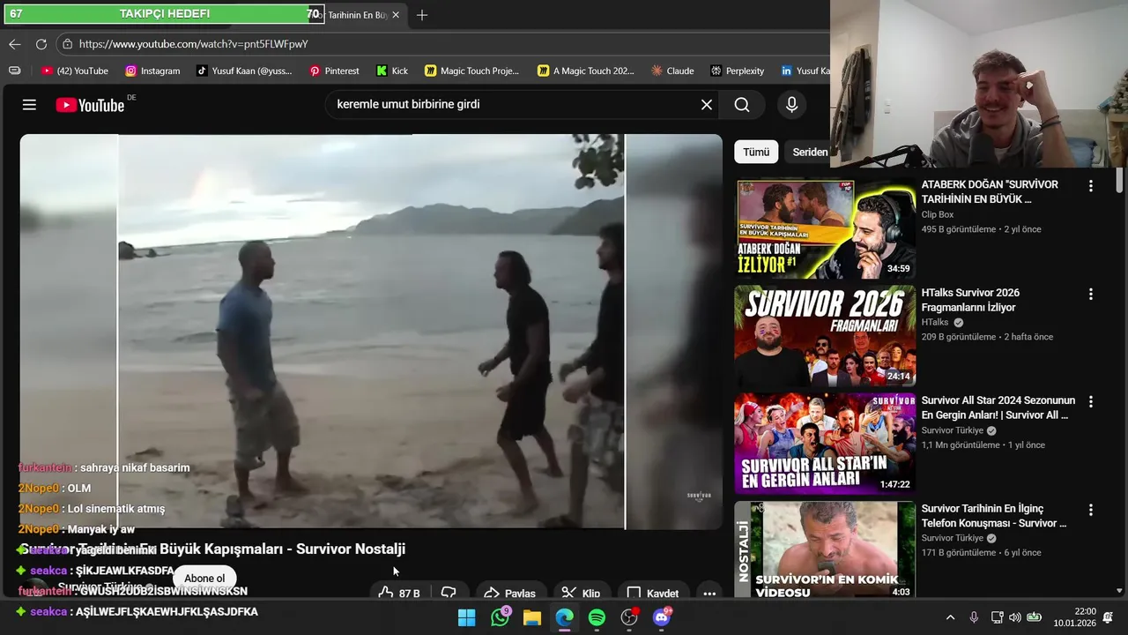Open HTalks channel name
The image size is (1128, 635).
(x=935, y=323)
